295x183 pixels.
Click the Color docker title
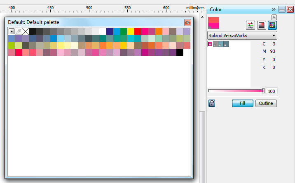215,10
